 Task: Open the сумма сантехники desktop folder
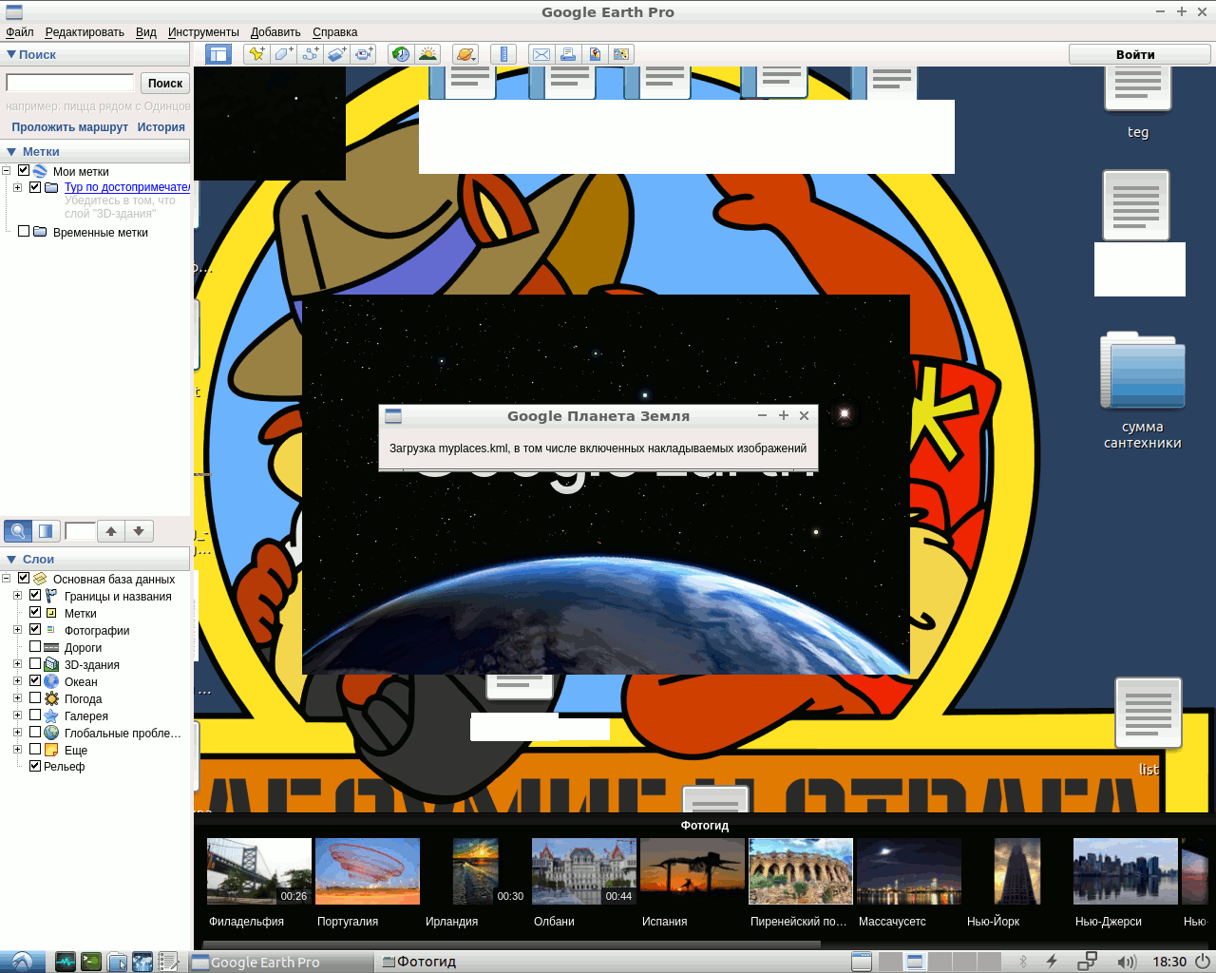tap(1143, 390)
